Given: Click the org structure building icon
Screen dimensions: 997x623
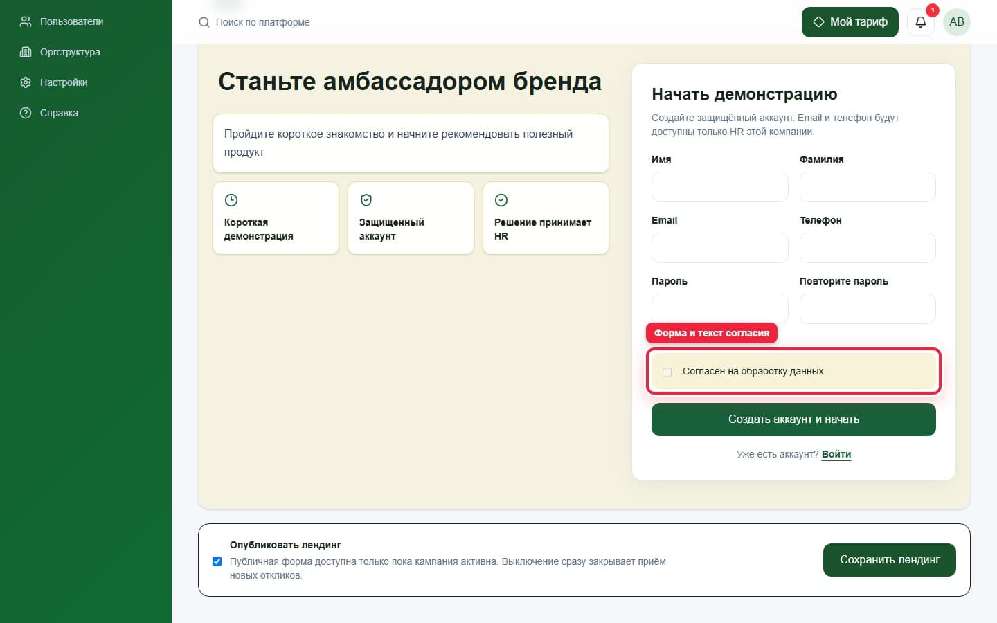Looking at the screenshot, I should 26,52.
